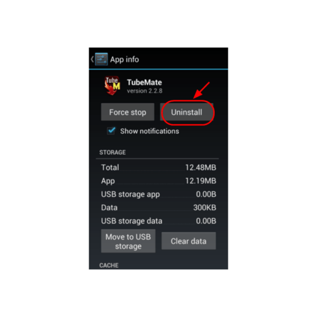Uncheck the Show notifications checkbox

[111, 131]
